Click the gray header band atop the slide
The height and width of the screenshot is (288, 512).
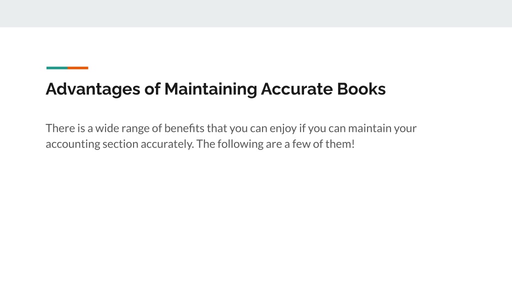256,13
